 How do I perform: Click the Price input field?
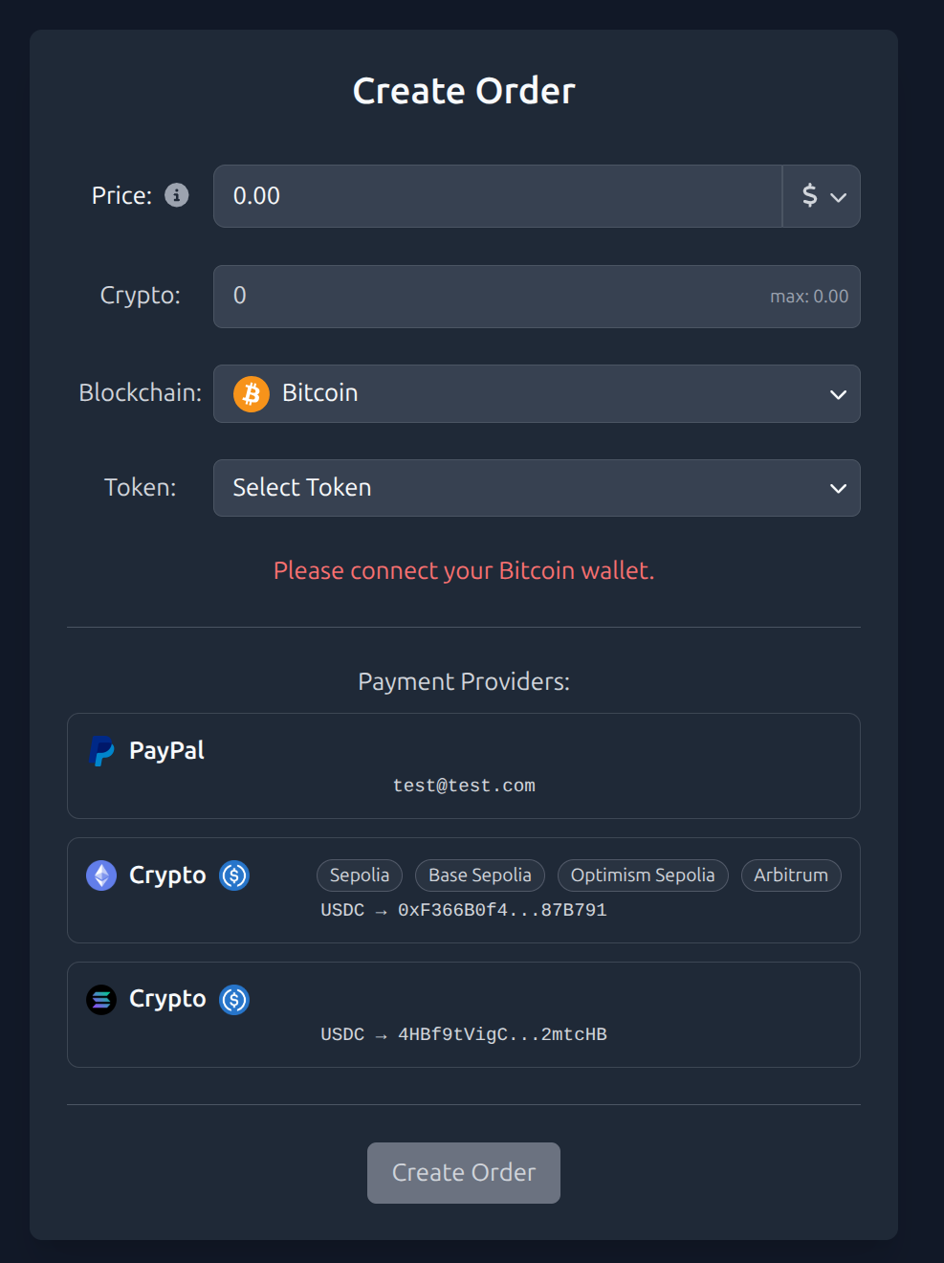click(497, 195)
